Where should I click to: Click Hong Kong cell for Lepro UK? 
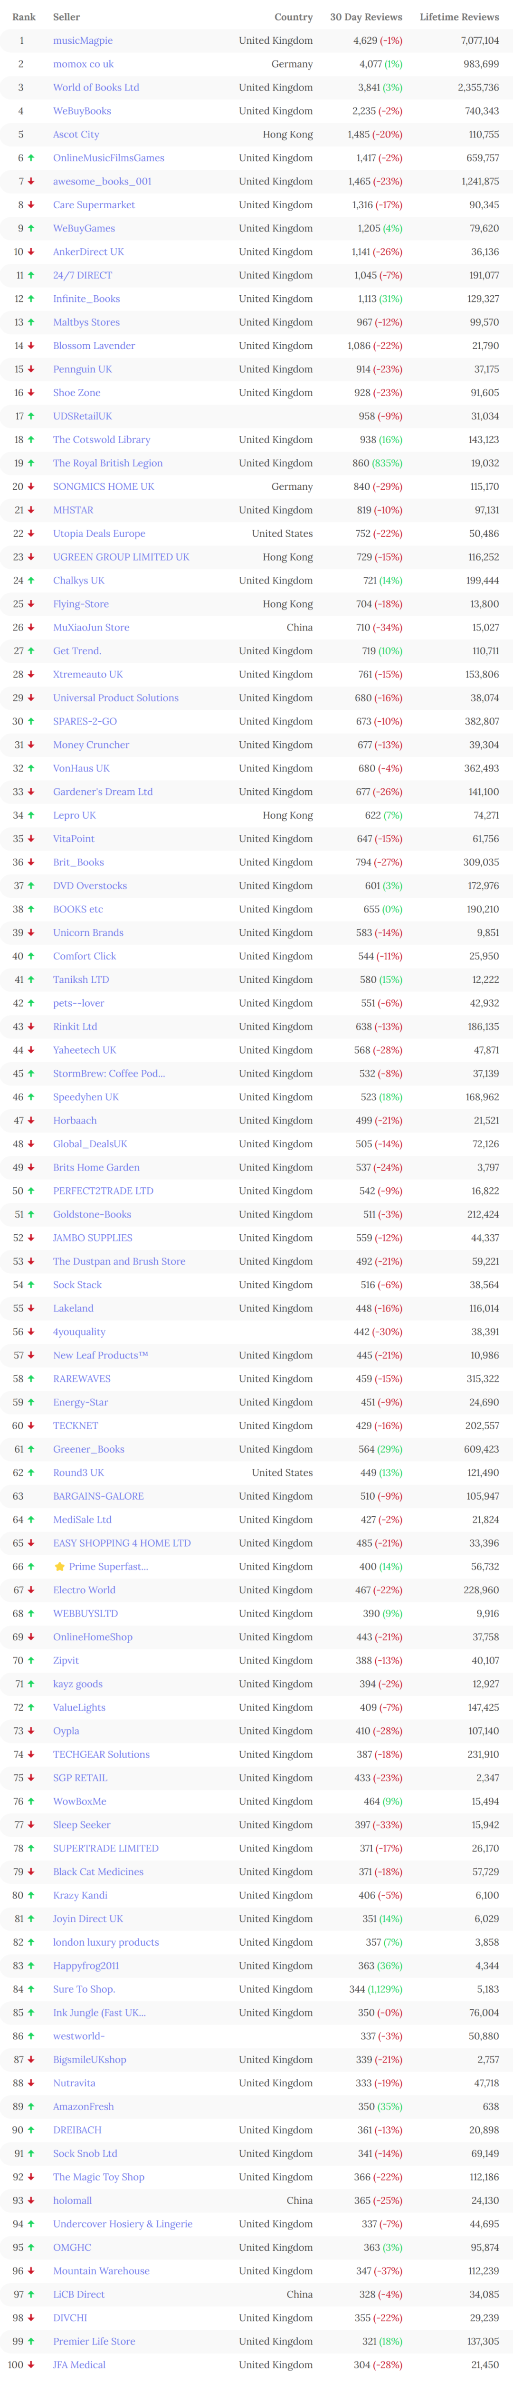point(287,815)
